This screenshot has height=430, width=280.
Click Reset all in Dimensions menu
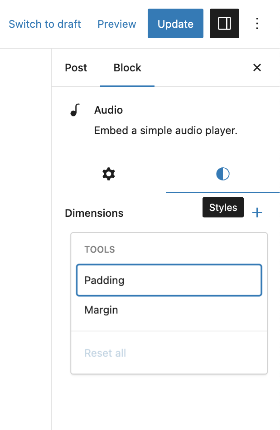[105, 353]
